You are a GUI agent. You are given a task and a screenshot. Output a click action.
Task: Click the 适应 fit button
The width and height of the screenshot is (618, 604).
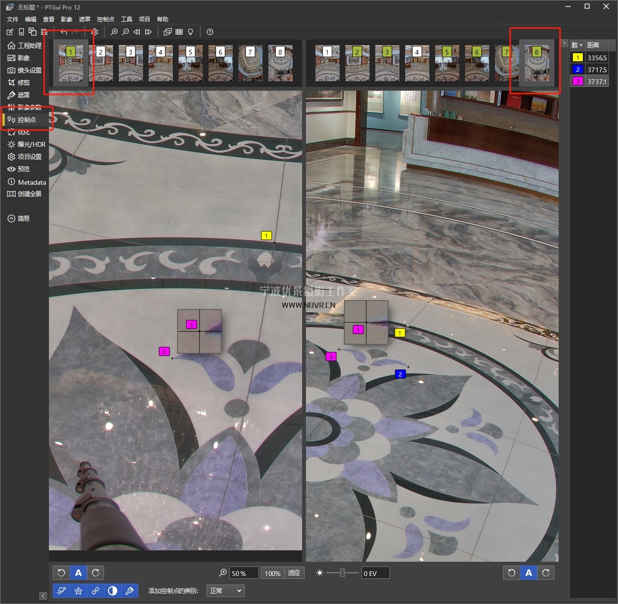pos(294,573)
